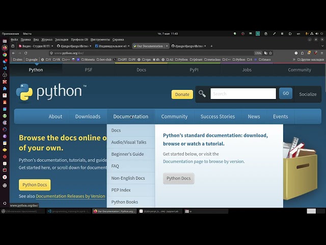The image size is (326, 245).
Task: Open the show applications icon at dock bottom
Action: pyautogui.click(x=5, y=203)
